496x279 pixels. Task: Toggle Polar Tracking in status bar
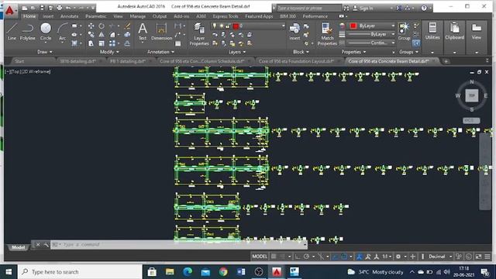tap(306, 257)
